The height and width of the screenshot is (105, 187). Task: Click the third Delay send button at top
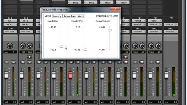[107, 3]
